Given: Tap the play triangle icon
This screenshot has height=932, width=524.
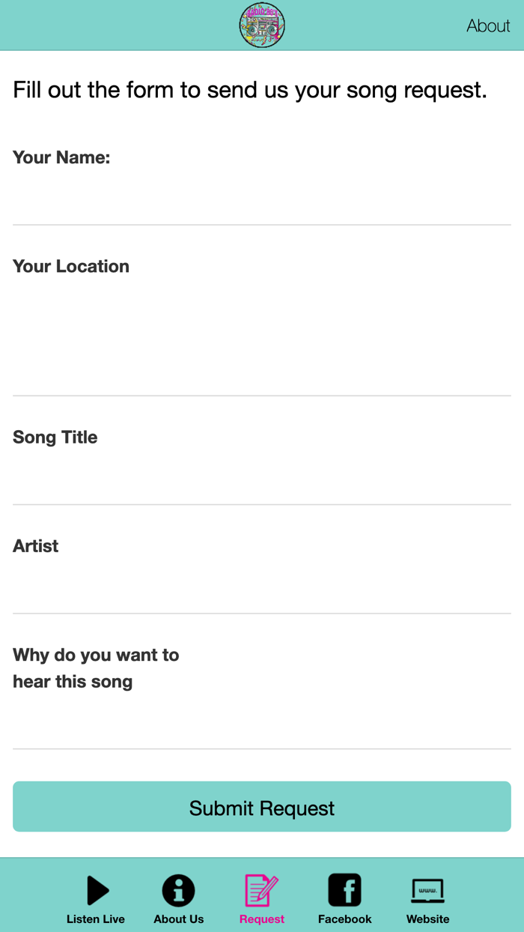Looking at the screenshot, I should click(x=97, y=890).
